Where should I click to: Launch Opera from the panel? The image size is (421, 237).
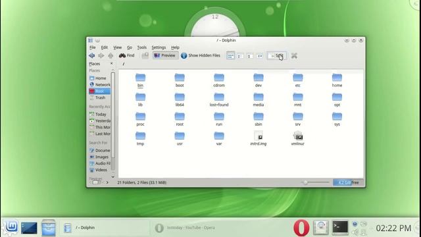point(301,228)
